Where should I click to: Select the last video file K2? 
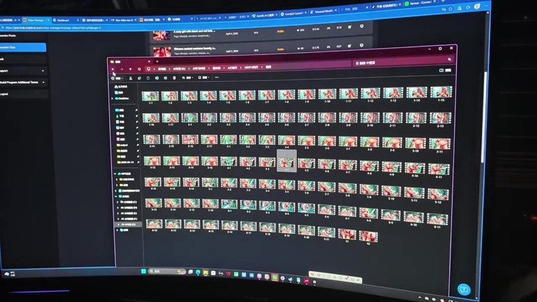point(368,237)
